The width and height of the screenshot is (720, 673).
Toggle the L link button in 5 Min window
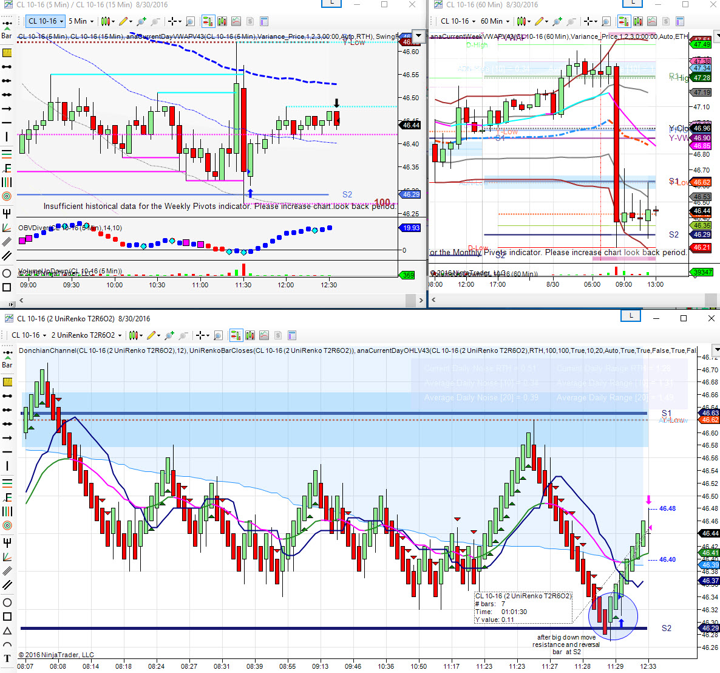click(331, 3)
